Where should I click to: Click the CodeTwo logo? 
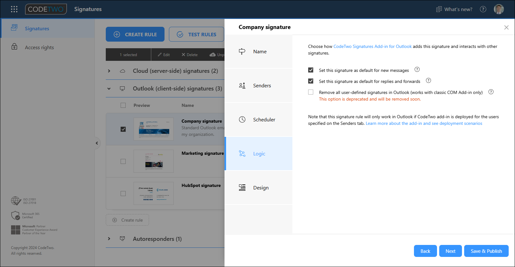click(46, 9)
